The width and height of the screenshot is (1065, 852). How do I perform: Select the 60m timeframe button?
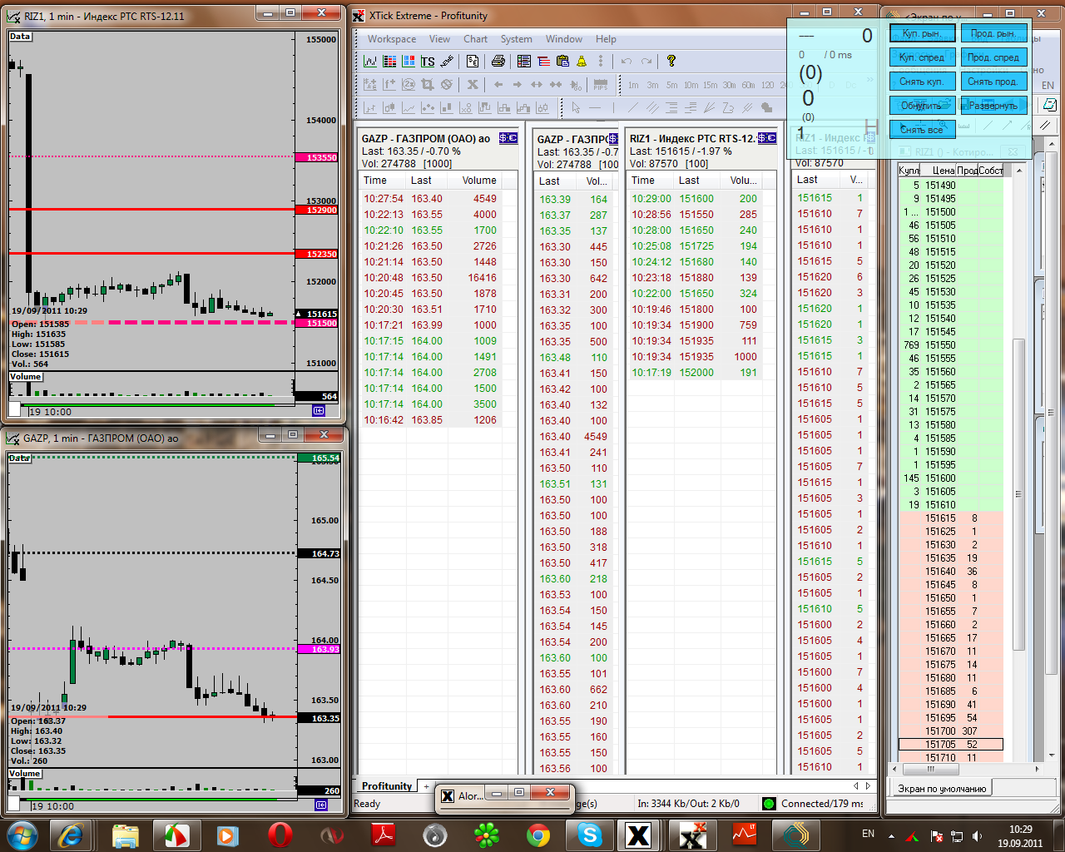tap(748, 85)
